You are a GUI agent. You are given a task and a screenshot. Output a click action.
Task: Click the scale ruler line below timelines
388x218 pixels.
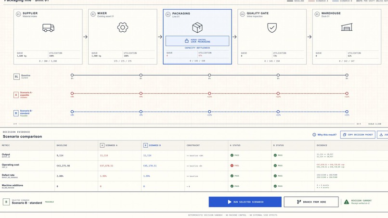click(x=187, y=124)
